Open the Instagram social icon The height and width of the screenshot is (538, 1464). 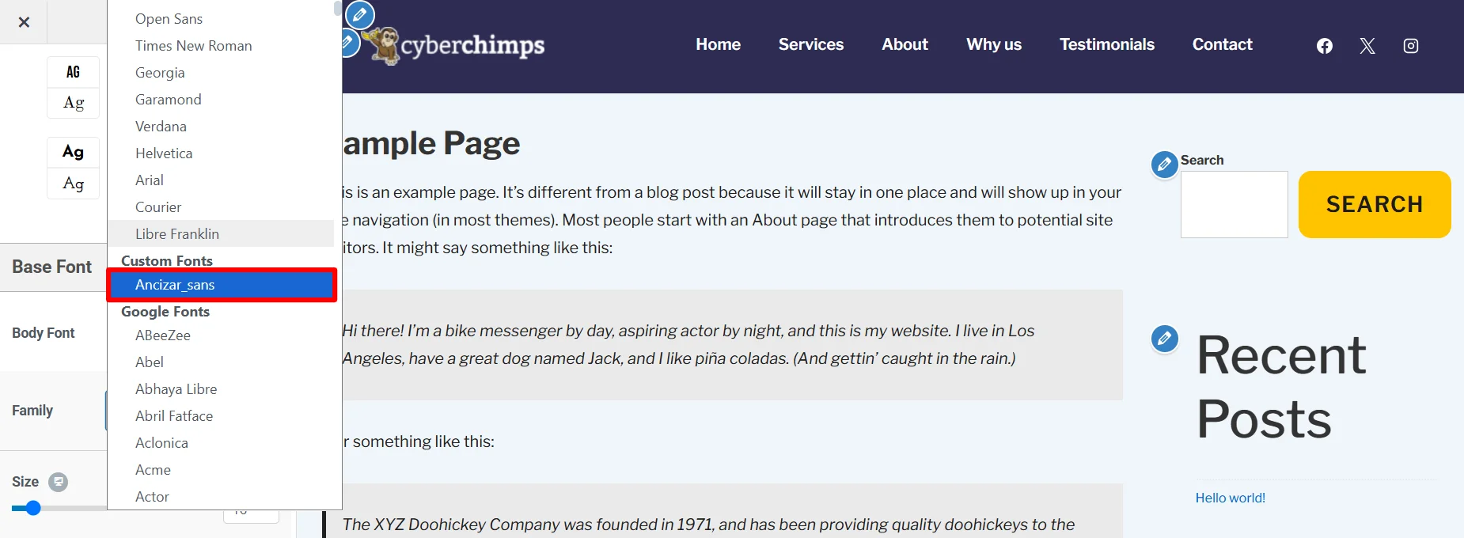coord(1411,46)
